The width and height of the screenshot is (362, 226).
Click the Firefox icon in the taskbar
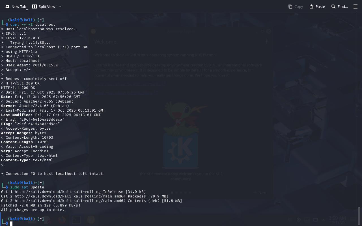click(62, 220)
